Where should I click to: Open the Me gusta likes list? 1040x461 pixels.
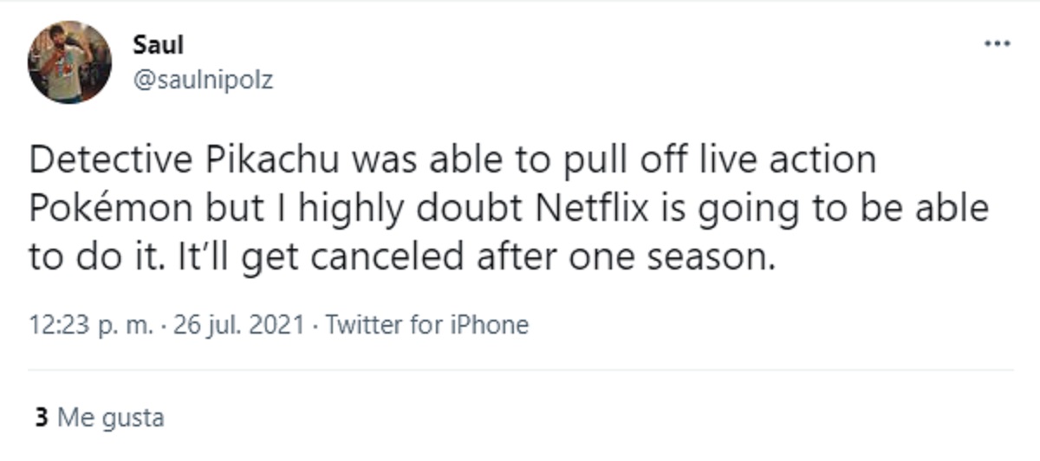point(110,418)
